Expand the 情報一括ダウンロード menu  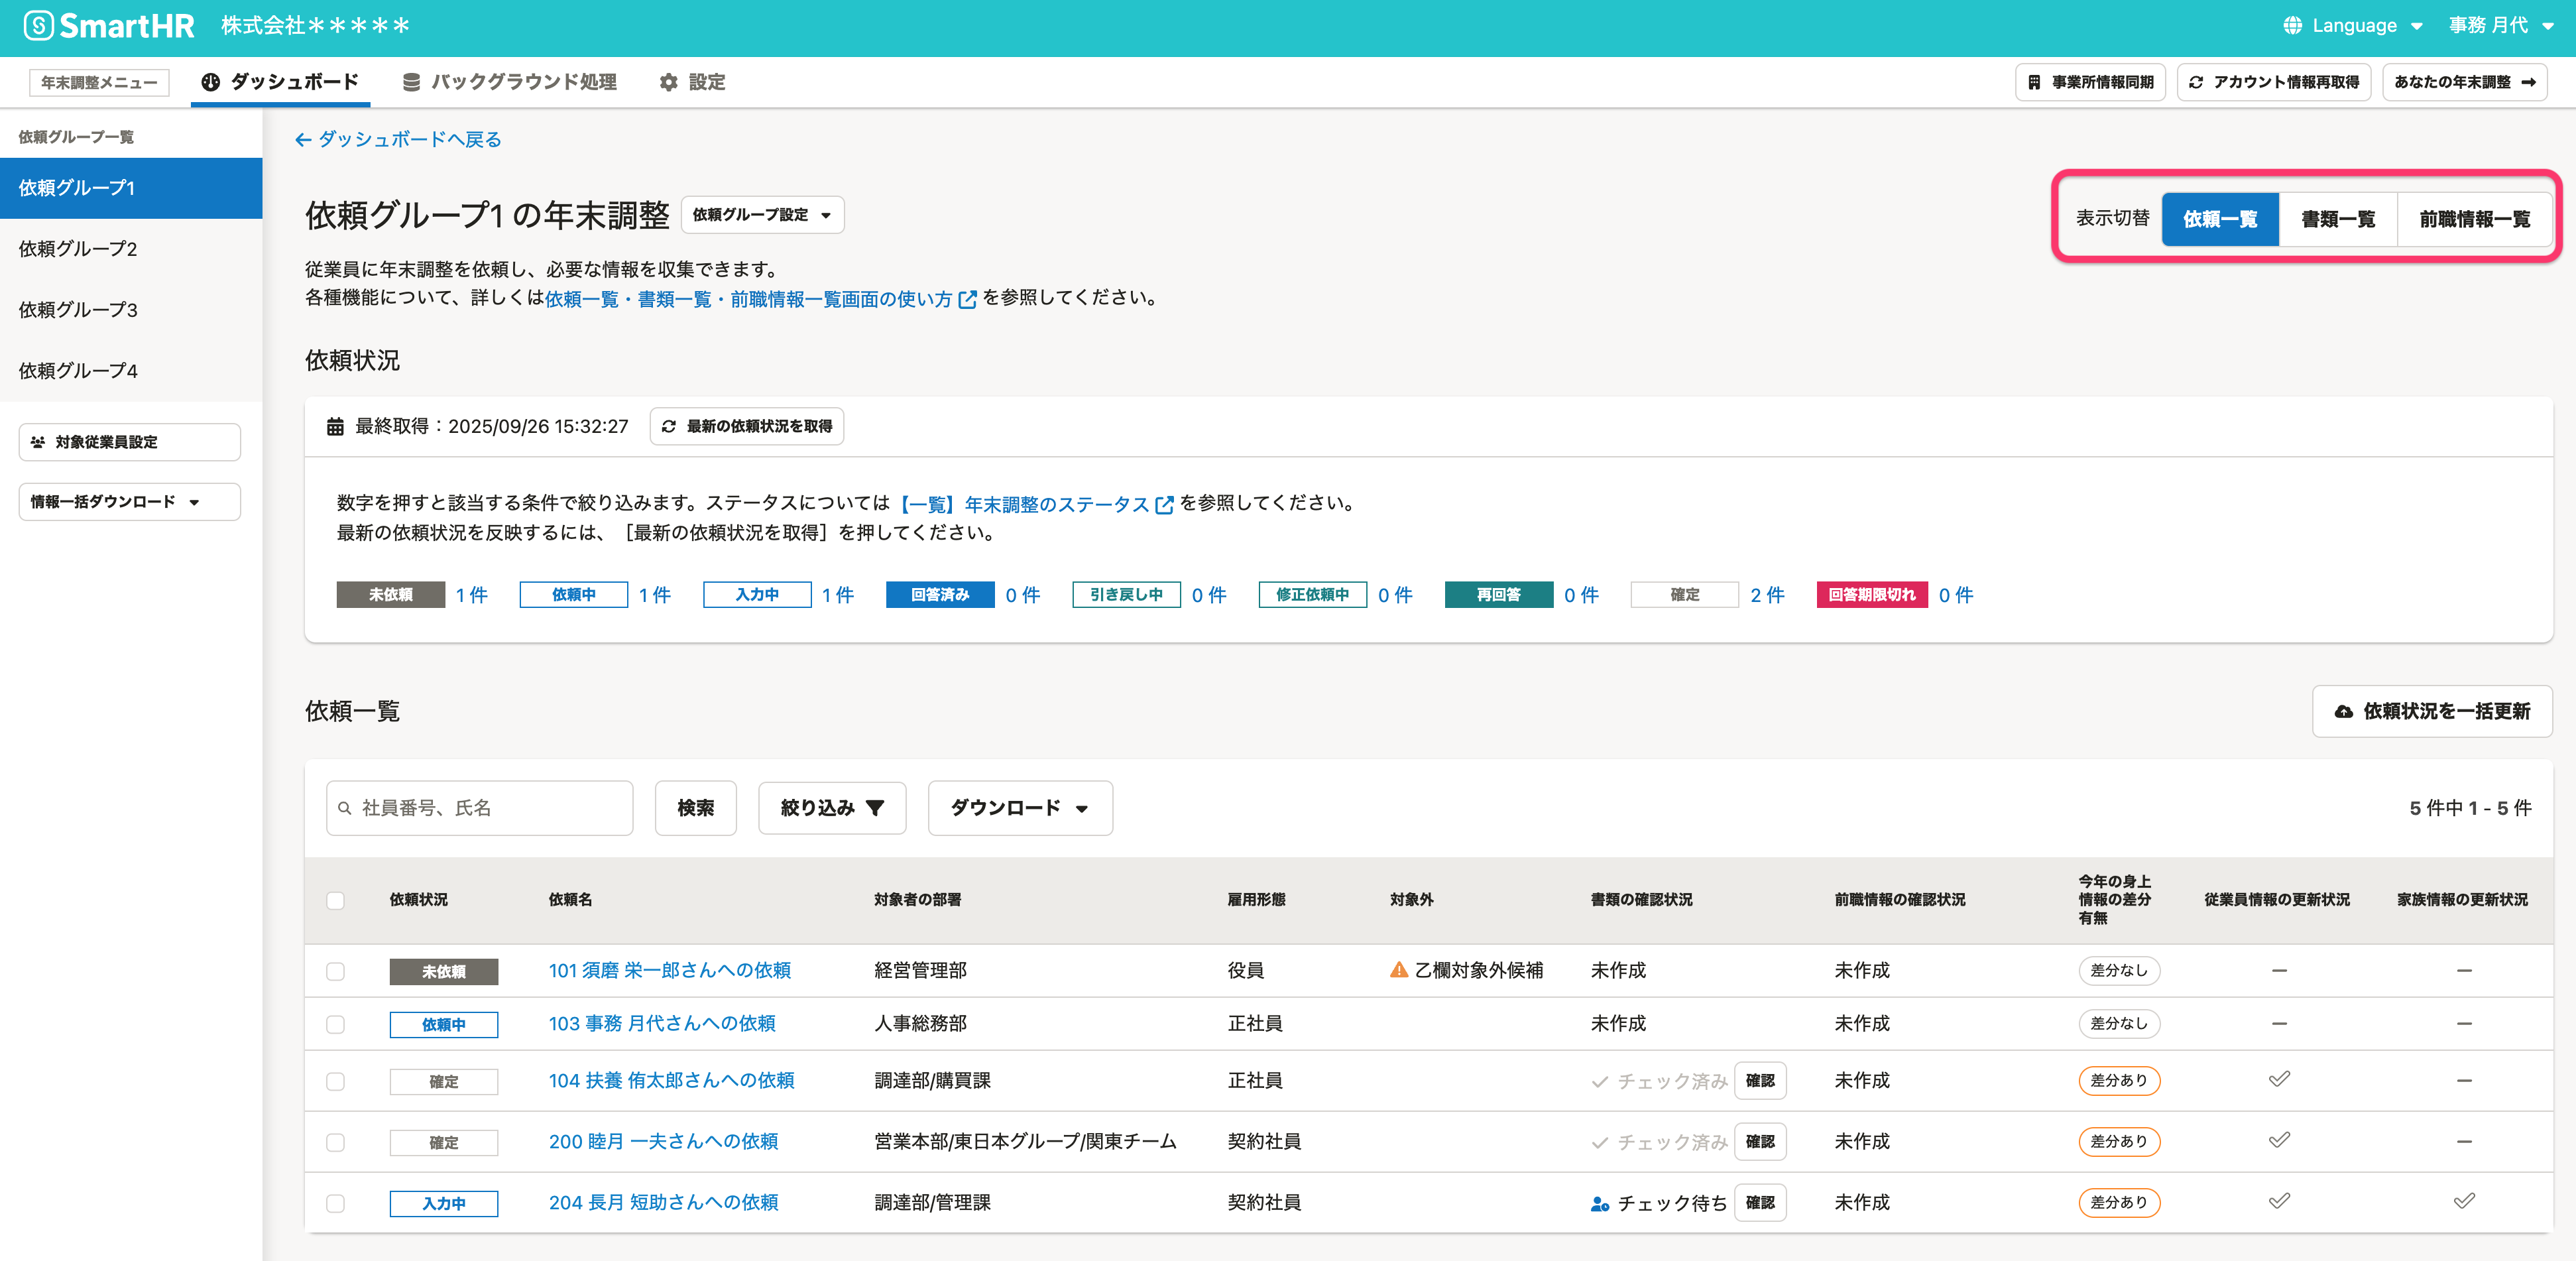129,502
